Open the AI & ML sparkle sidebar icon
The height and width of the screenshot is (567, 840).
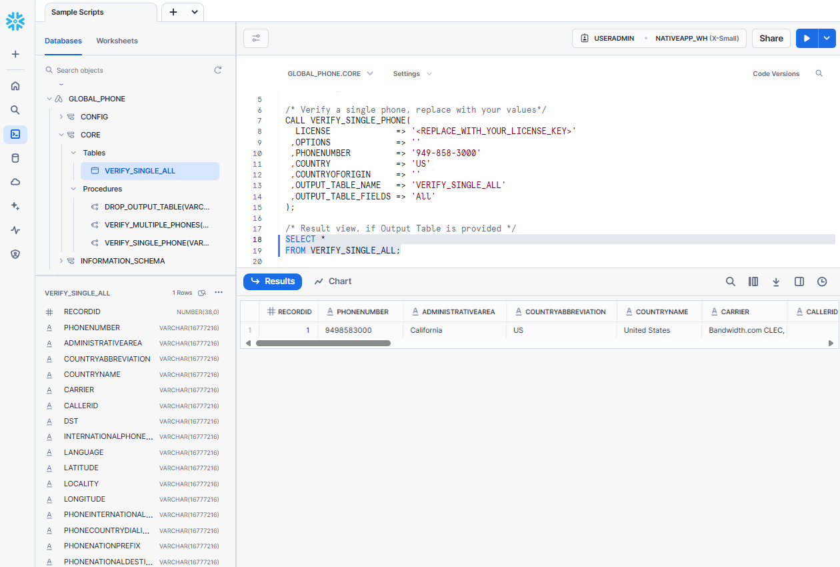[15, 206]
